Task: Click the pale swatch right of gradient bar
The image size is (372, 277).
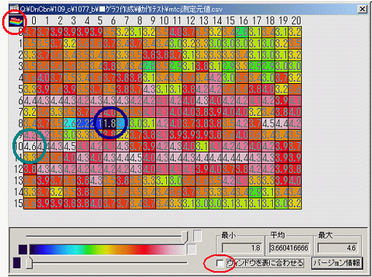Action: [191, 249]
